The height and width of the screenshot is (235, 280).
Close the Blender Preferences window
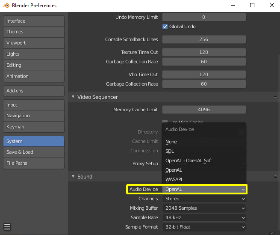(272, 6)
